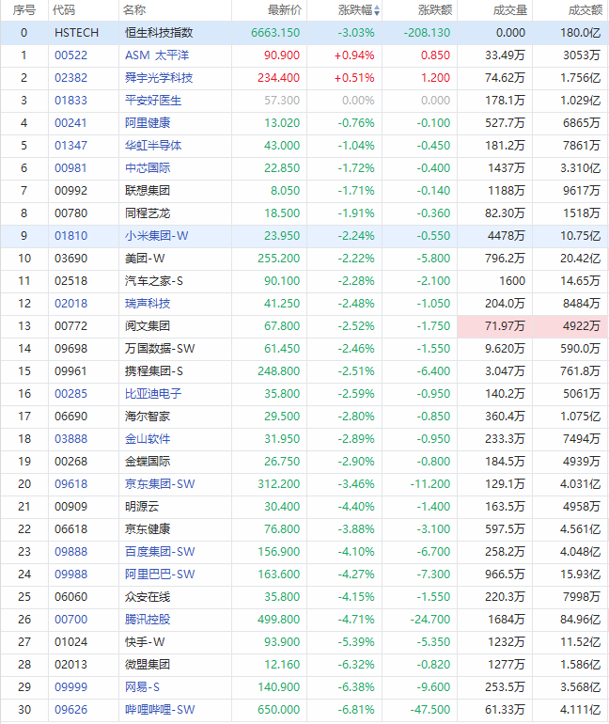Sort by 成交量 column header

pos(509,10)
